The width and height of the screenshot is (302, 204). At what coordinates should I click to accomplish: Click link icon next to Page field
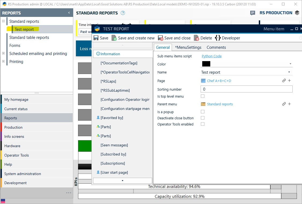284,81
